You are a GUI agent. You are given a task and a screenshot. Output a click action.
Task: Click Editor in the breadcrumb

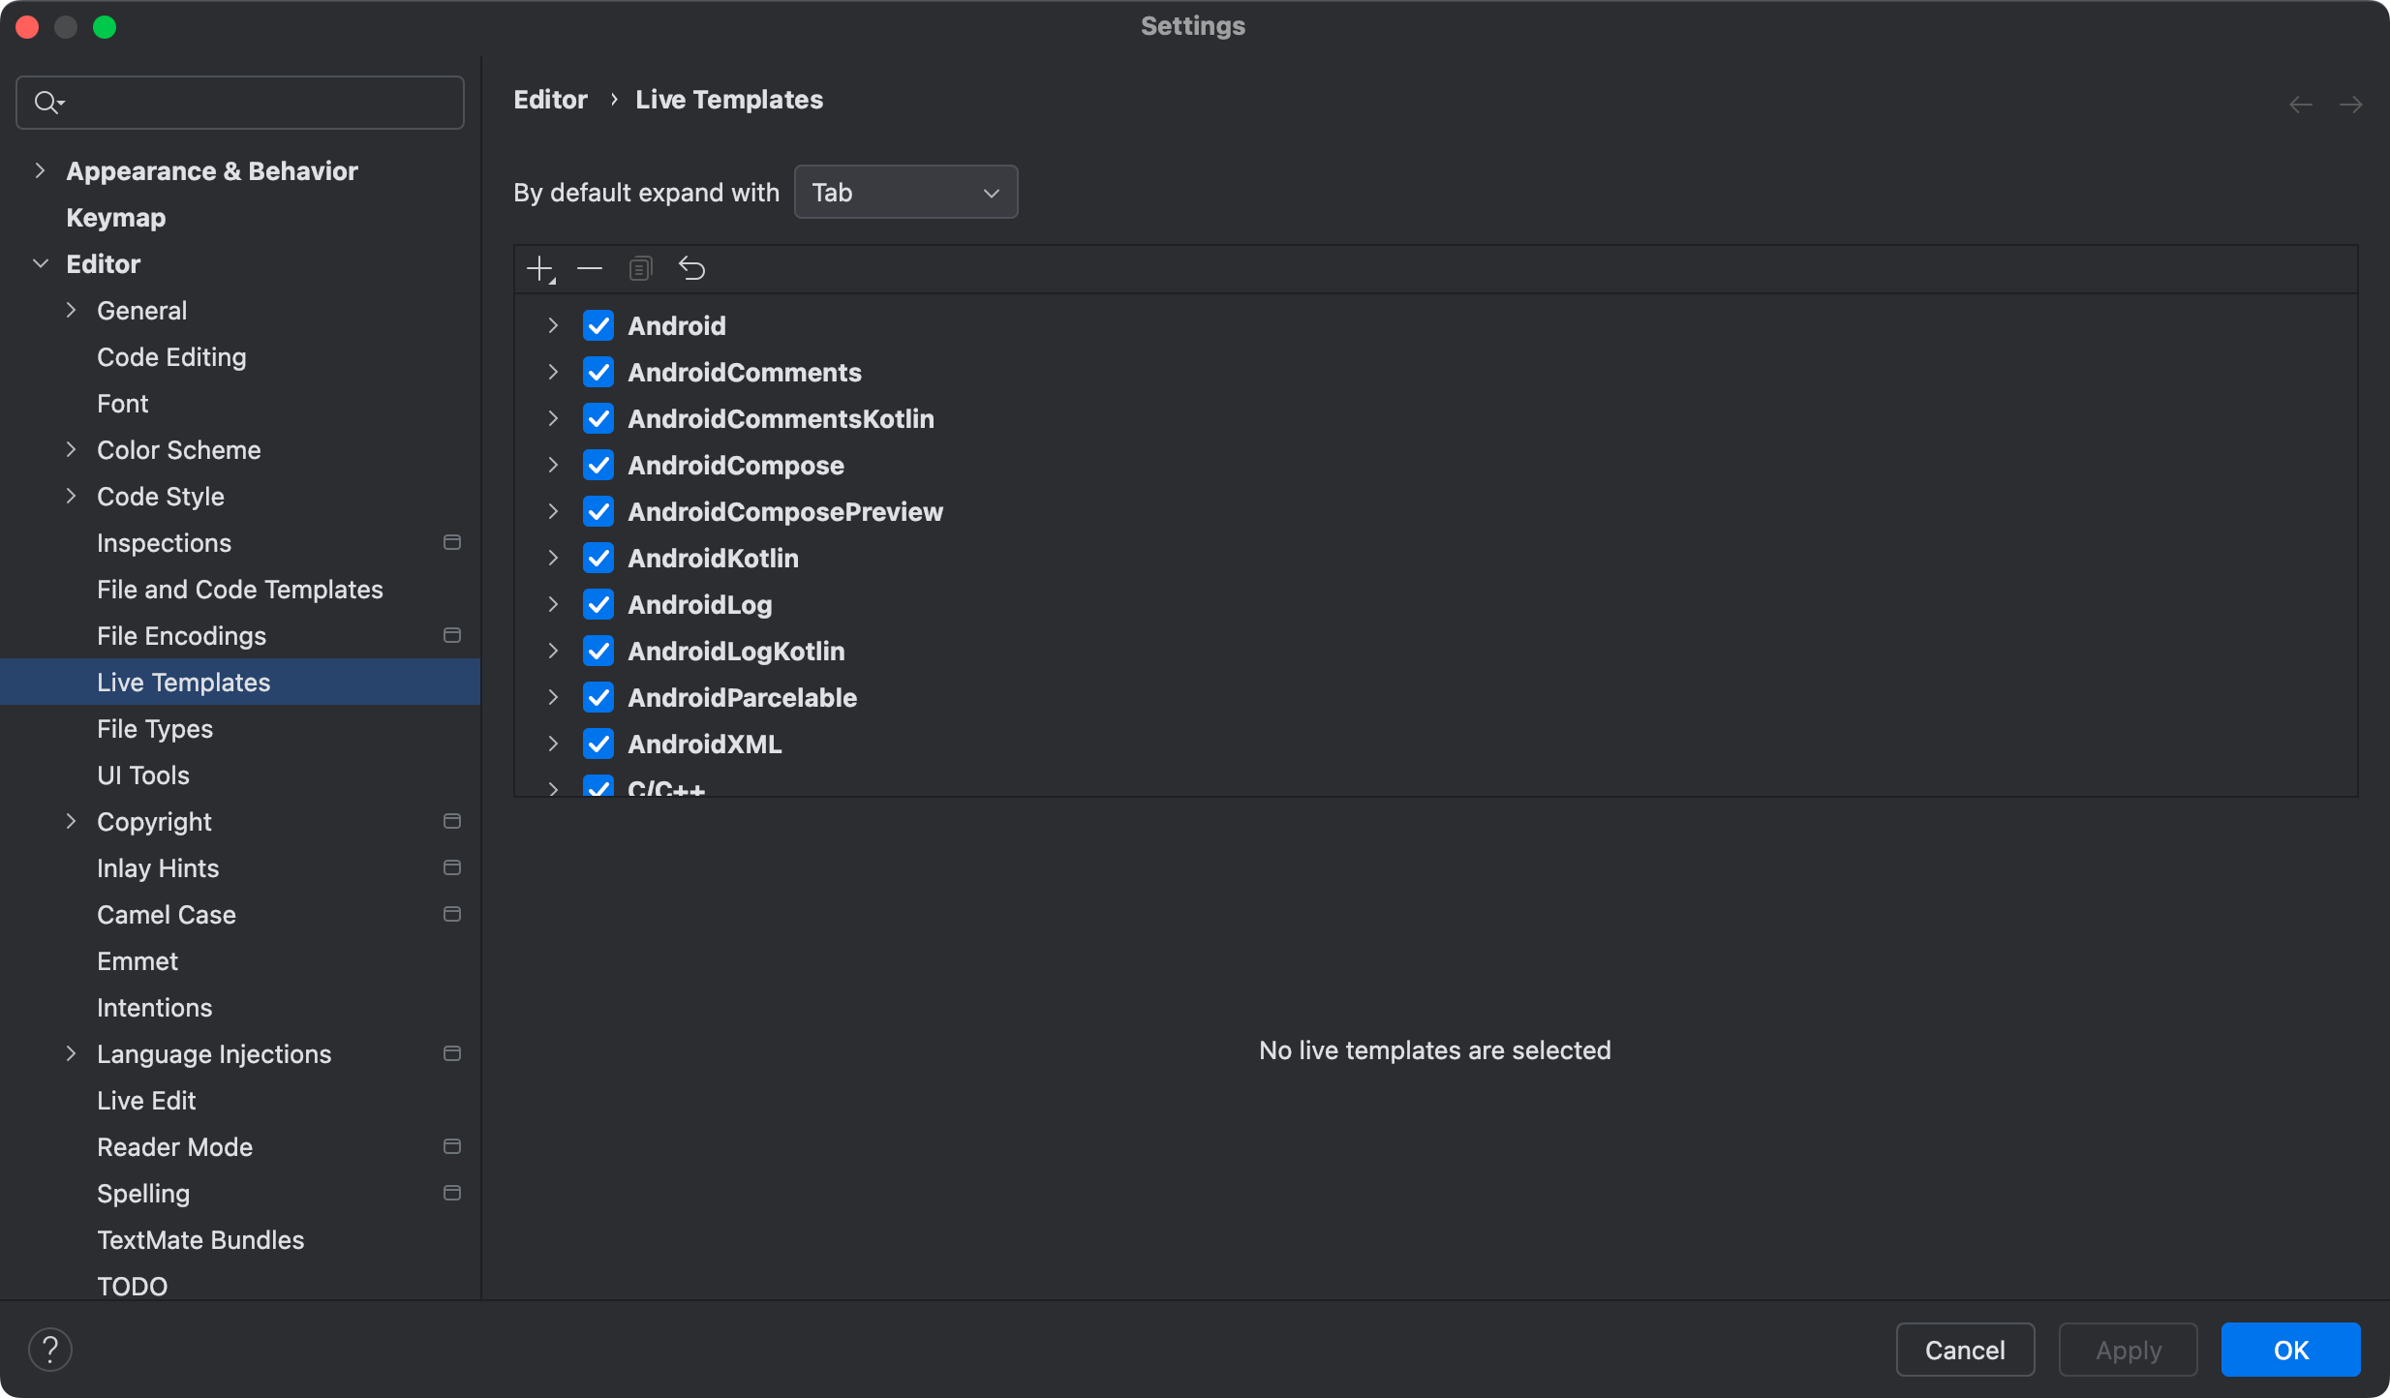550,100
